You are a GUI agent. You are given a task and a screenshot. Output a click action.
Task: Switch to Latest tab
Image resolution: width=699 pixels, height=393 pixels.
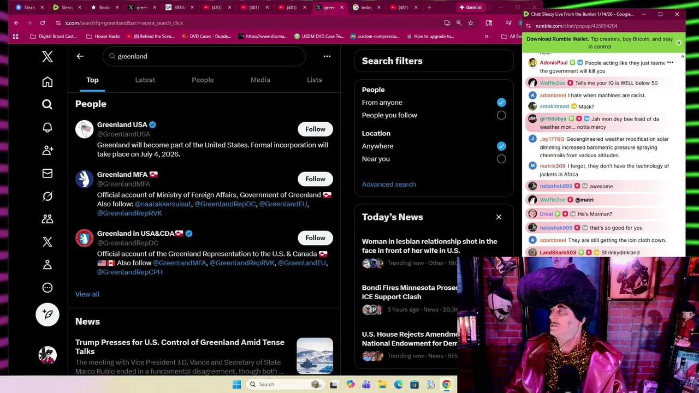pyautogui.click(x=145, y=80)
